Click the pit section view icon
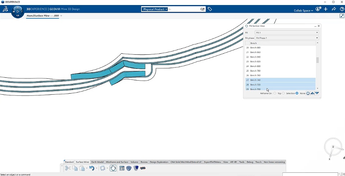 pyautogui.click(x=143, y=168)
